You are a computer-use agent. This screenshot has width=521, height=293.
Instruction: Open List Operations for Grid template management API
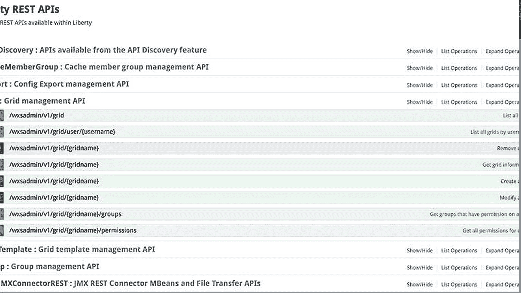459,250
